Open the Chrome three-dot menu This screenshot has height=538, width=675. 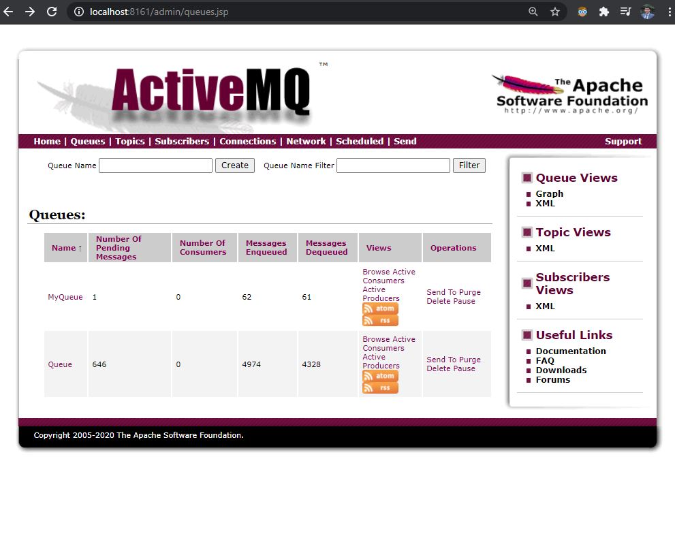click(x=670, y=12)
